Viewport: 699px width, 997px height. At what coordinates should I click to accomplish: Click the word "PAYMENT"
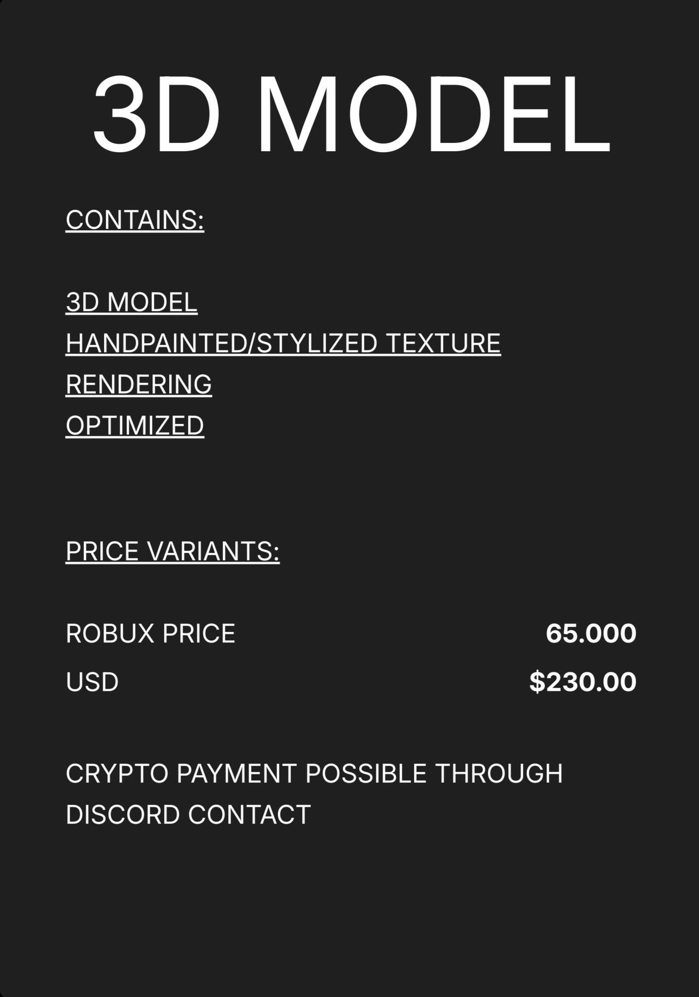tap(236, 773)
